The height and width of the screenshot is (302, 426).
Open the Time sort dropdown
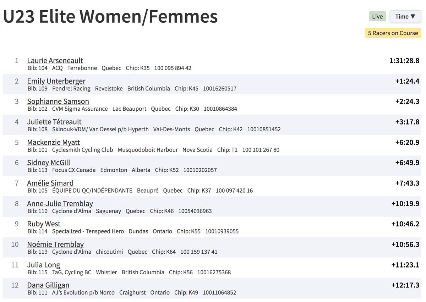(405, 16)
